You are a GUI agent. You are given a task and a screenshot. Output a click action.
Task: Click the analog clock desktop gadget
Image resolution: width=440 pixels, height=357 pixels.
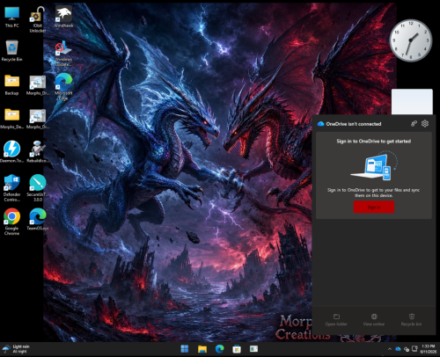tap(411, 40)
